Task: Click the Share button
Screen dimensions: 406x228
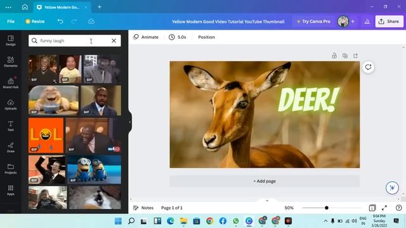Action: (x=389, y=22)
